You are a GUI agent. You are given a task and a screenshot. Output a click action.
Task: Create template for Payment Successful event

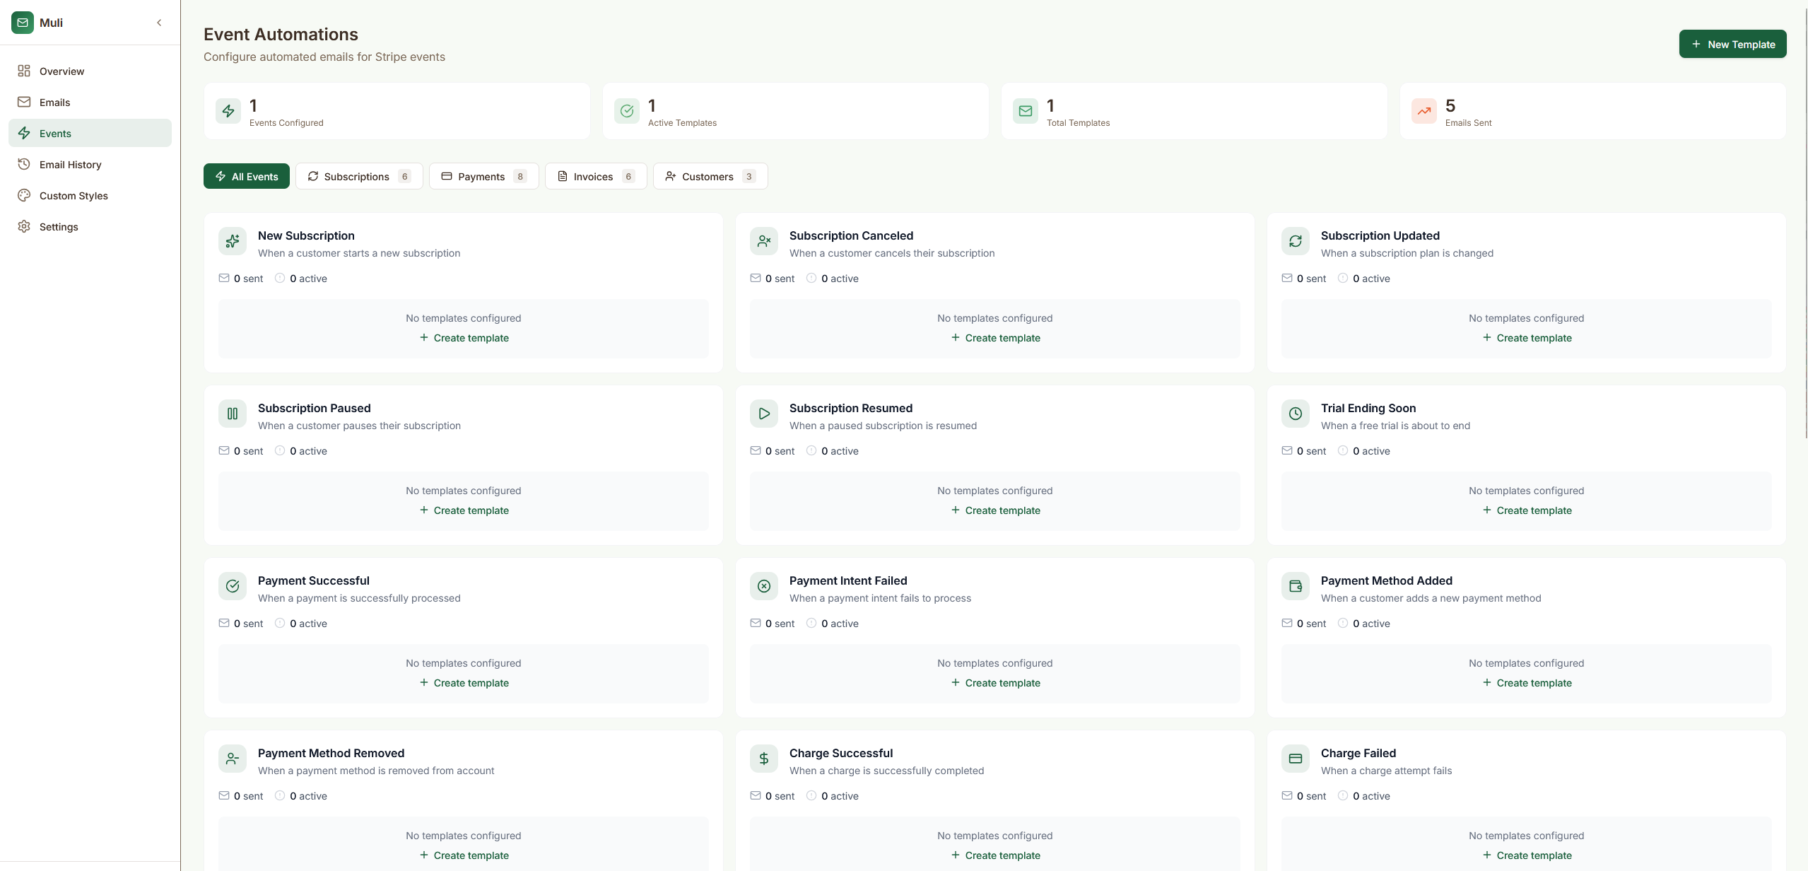coord(463,682)
